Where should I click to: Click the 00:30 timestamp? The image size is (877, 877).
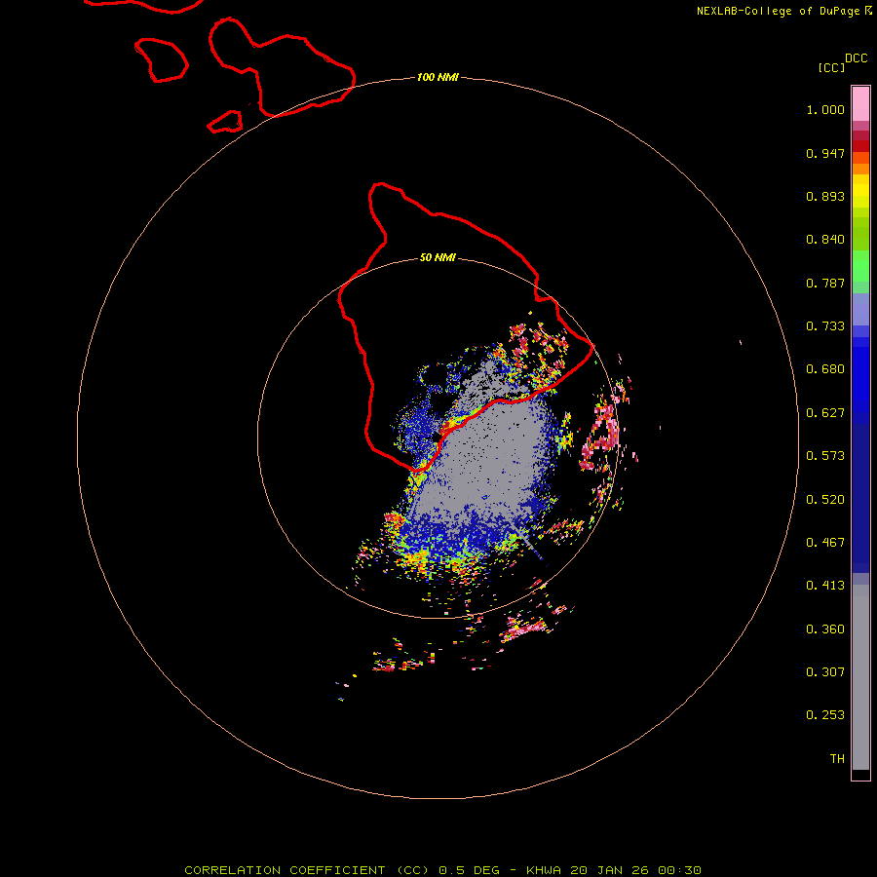tap(680, 870)
